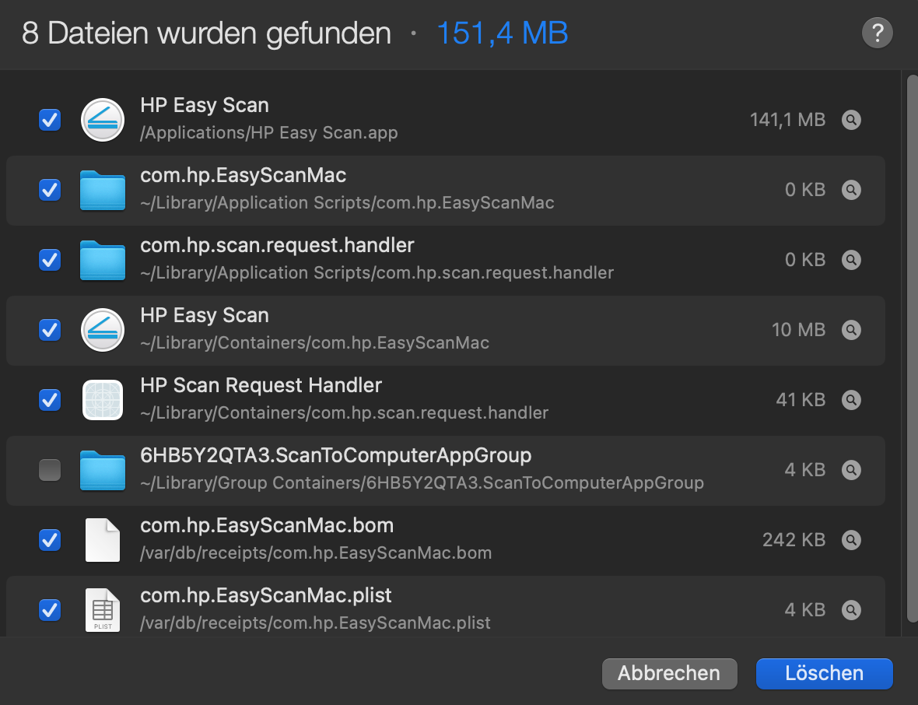Reveal 6HB5Y2QTA3.ScanToComputerAppGroup via magnifier icon
This screenshot has height=705, width=918.
pos(851,470)
